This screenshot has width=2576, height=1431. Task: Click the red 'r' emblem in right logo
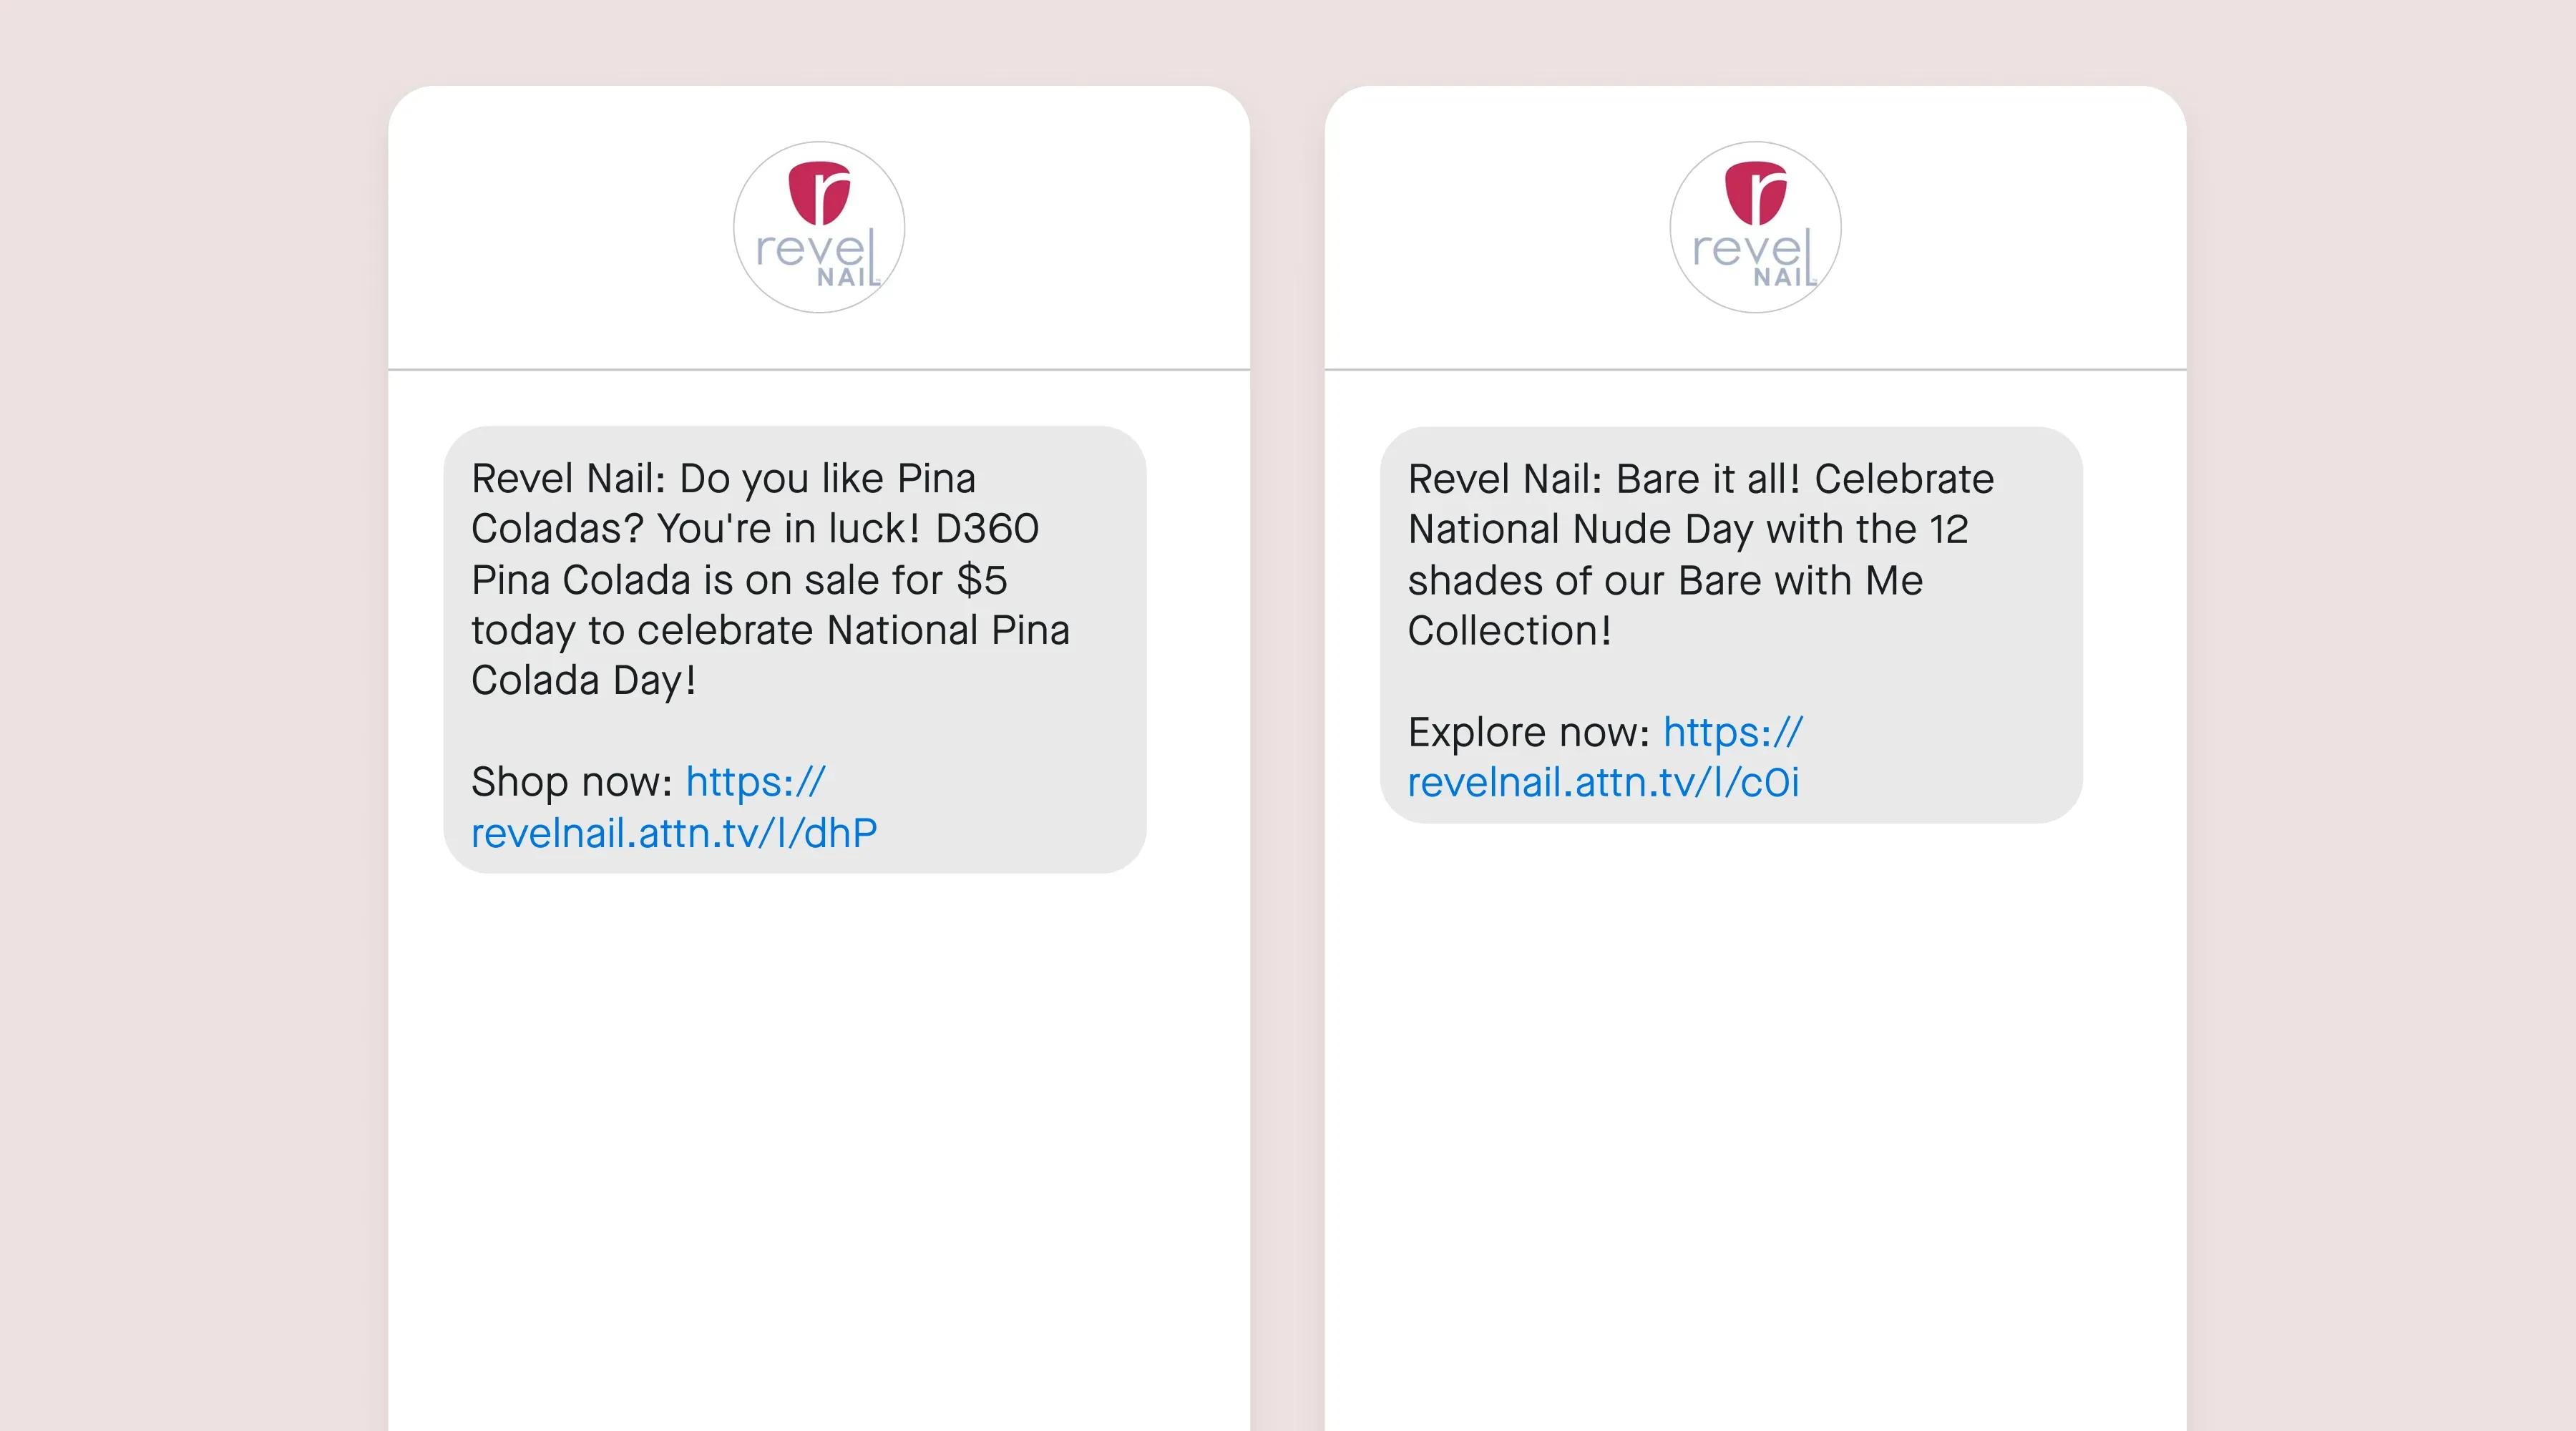(1755, 193)
